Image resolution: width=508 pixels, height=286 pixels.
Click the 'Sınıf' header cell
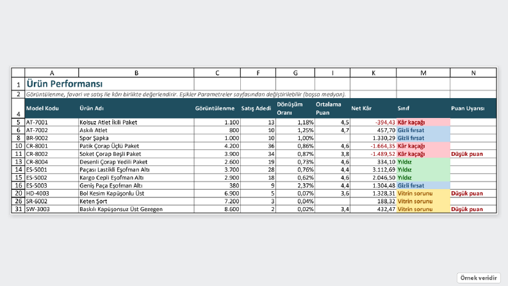coord(423,108)
